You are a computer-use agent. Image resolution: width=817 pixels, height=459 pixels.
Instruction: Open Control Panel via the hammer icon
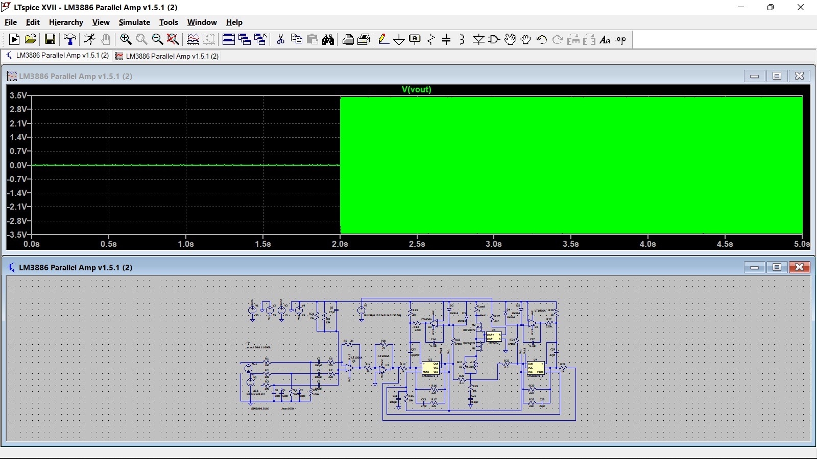click(x=70, y=39)
